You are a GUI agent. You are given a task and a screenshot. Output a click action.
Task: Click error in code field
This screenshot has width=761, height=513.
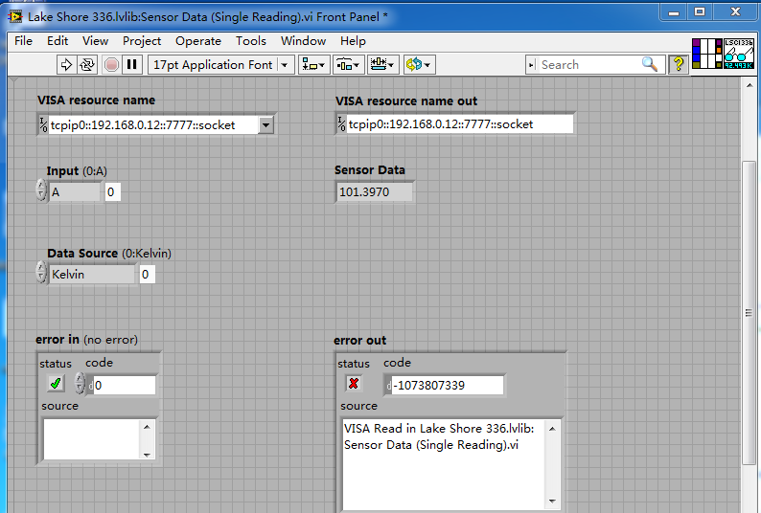click(x=124, y=386)
